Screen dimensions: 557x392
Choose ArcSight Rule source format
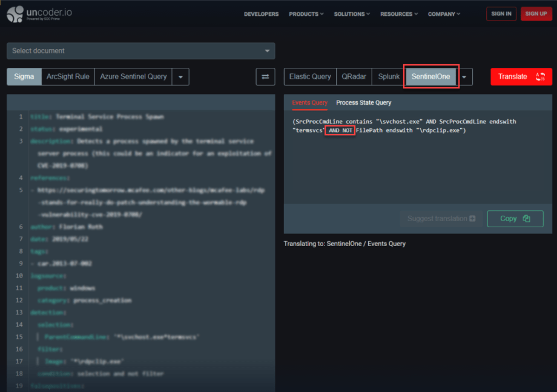68,77
